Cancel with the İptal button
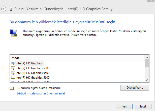Screen dimensions: 155x111 [143, 106]
